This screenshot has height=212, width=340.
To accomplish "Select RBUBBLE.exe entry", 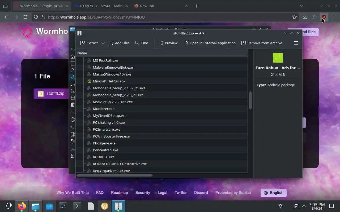I will pos(104,157).
